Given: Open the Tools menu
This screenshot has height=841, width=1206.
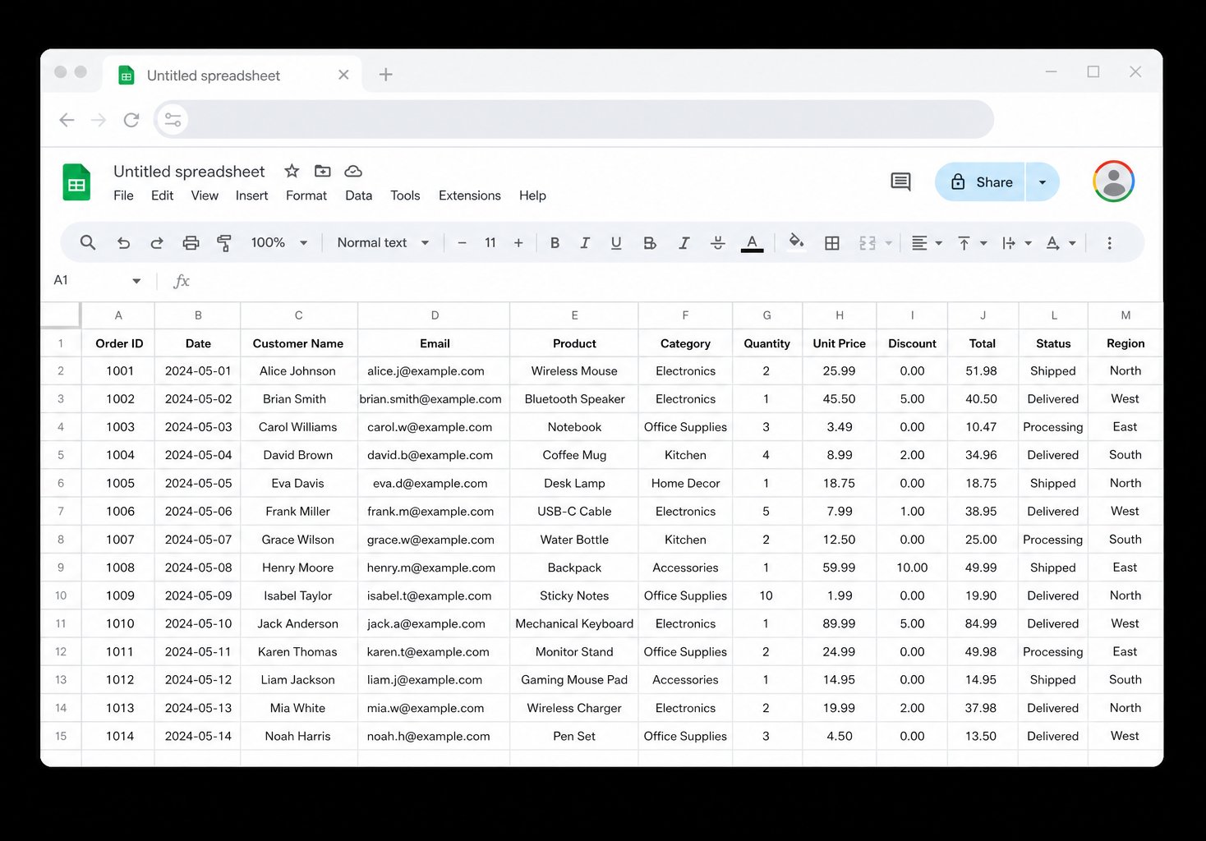Looking at the screenshot, I should pos(405,195).
